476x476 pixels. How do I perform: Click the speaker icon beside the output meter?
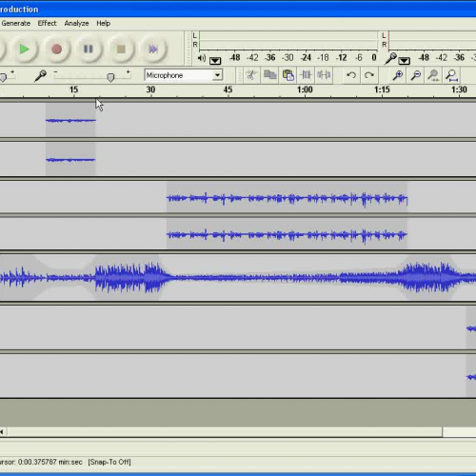click(x=202, y=58)
